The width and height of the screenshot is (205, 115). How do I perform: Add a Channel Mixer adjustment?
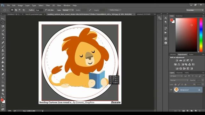(x=190, y=65)
